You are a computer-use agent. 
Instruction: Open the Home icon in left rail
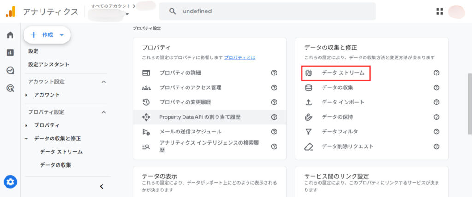[10, 35]
